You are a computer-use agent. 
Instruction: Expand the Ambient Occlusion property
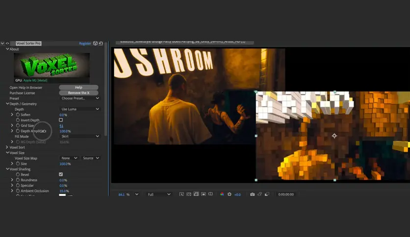(x=12, y=191)
